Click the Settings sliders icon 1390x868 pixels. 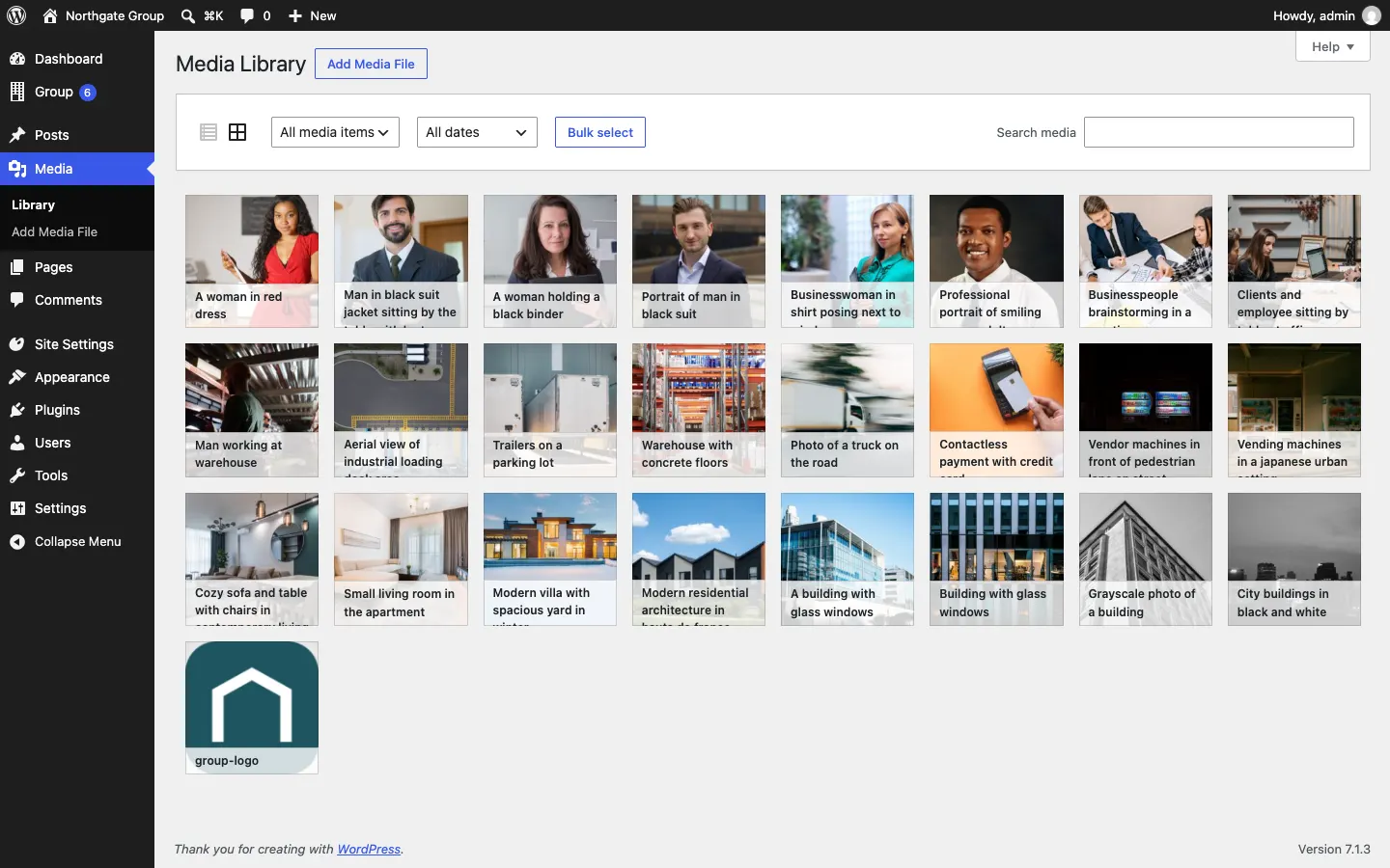(17, 508)
